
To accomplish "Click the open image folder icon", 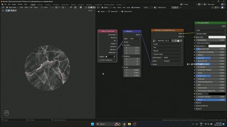I will [178, 41].
